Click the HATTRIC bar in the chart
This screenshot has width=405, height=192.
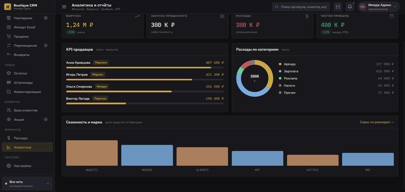pyautogui.click(x=313, y=160)
